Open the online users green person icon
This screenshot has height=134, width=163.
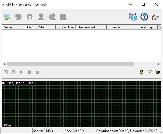(142, 72)
